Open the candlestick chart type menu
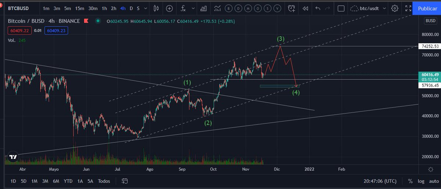The image size is (441, 189). (x=157, y=8)
